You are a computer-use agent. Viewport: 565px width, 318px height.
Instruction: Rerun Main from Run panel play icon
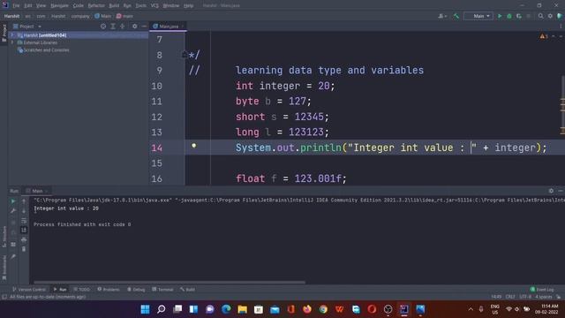coord(13,201)
